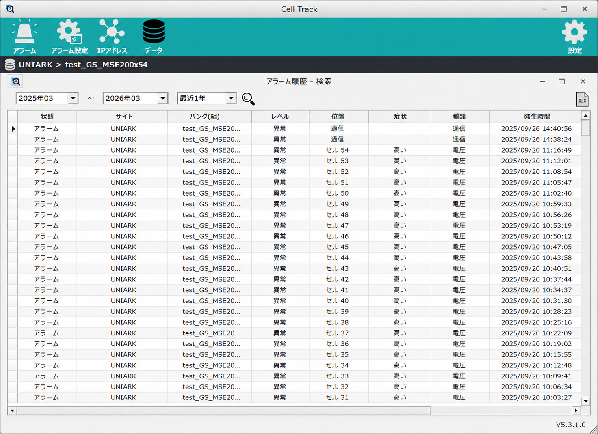Screen dimensions: 598x434
Task: Open アラーム設定 alarm settings
Action: (x=69, y=36)
